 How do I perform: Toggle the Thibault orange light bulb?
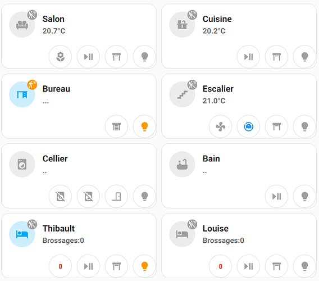144,266
